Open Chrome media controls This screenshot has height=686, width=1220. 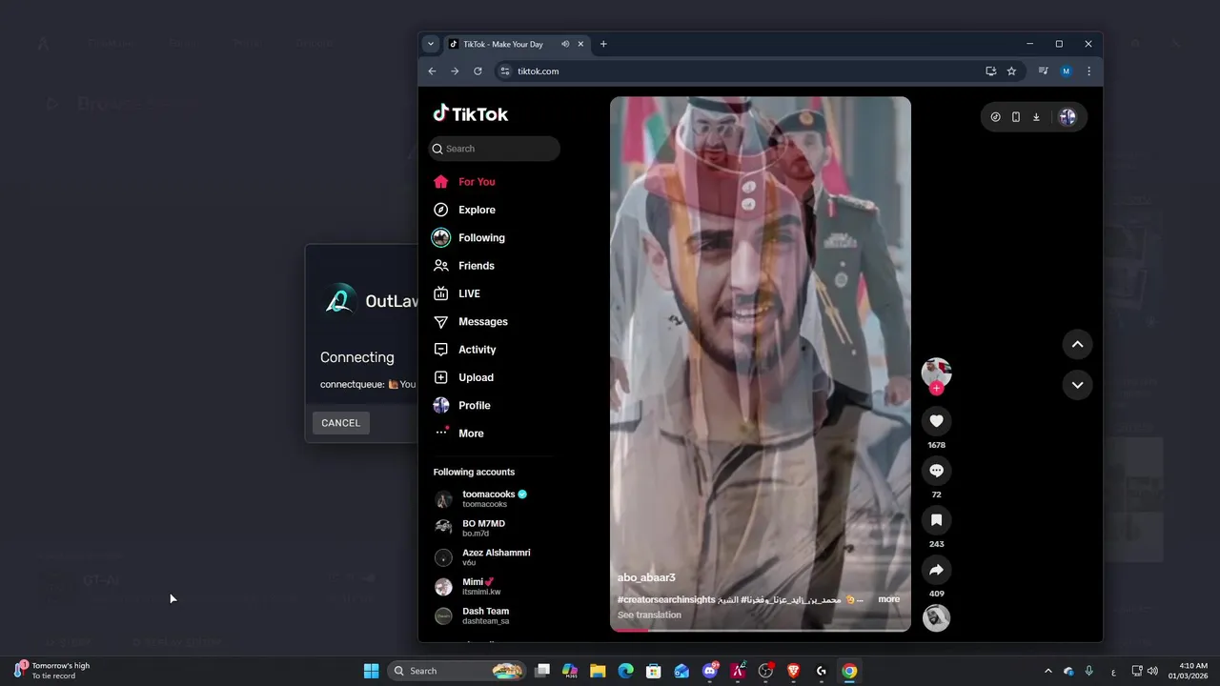click(1044, 71)
